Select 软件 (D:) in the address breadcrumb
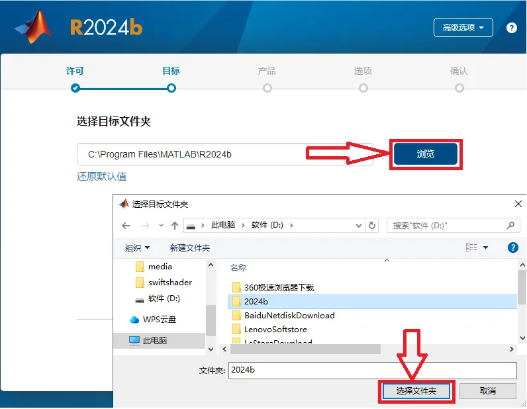 pos(267,225)
